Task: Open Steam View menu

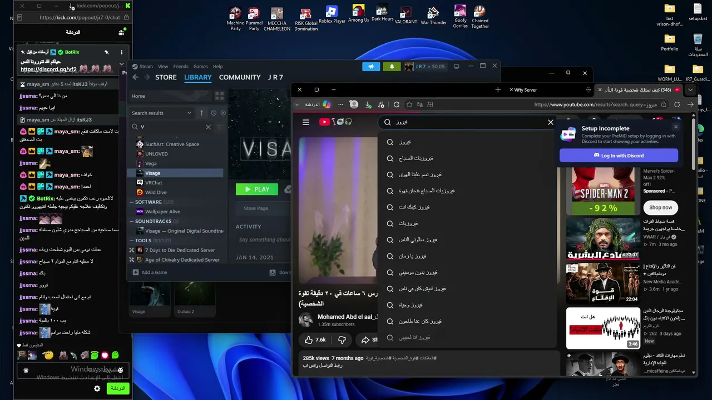Action: tap(163, 67)
